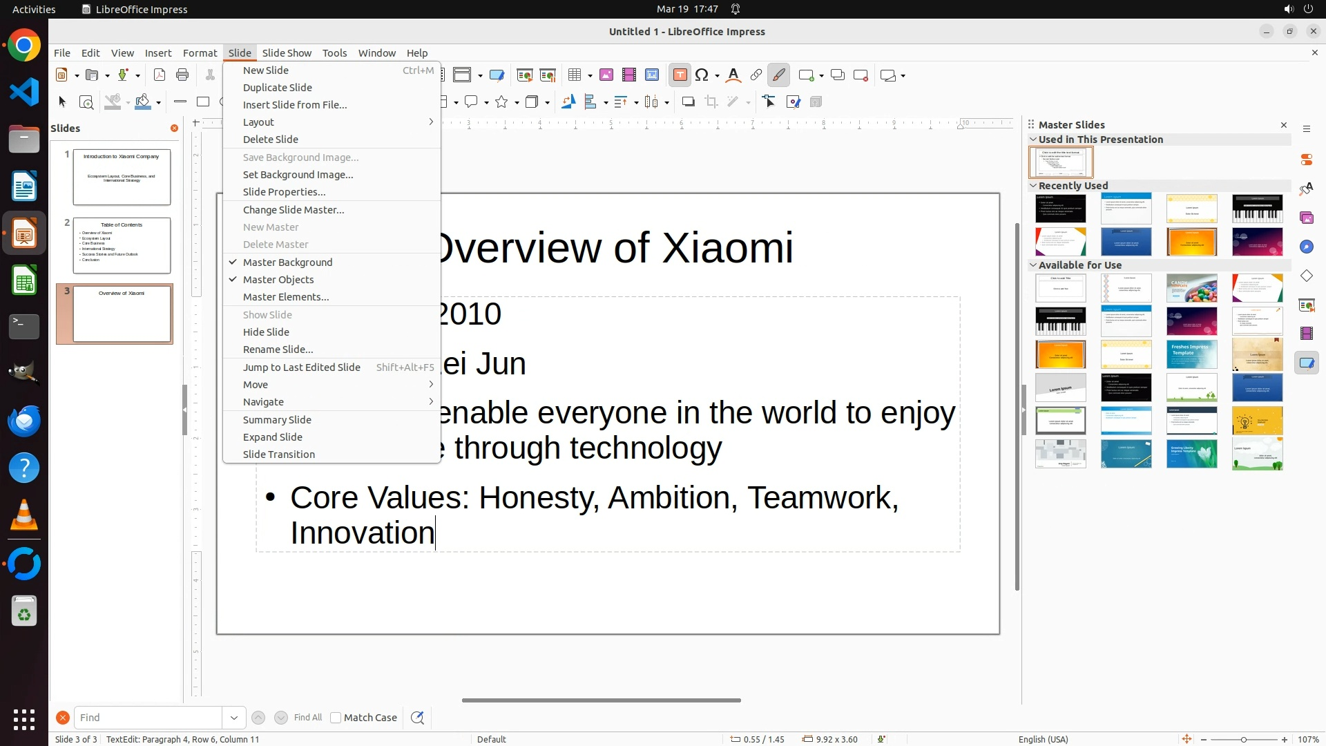Select slide 2 thumbnail Table of Contents
The width and height of the screenshot is (1326, 746).
point(122,245)
